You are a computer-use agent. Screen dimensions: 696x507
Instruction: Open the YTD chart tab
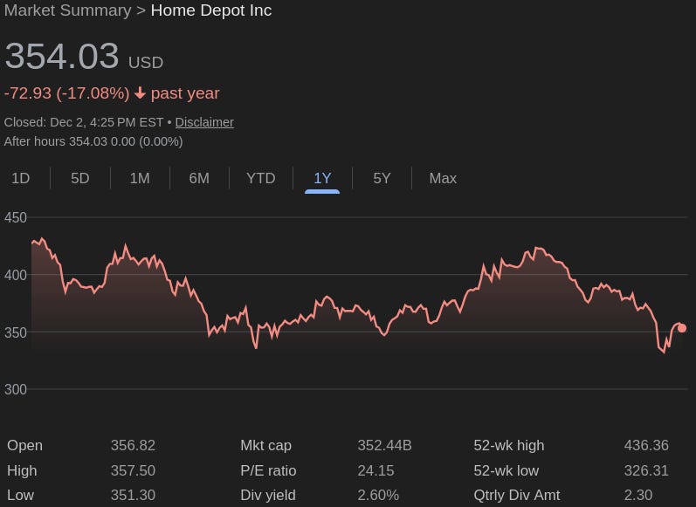coord(260,178)
